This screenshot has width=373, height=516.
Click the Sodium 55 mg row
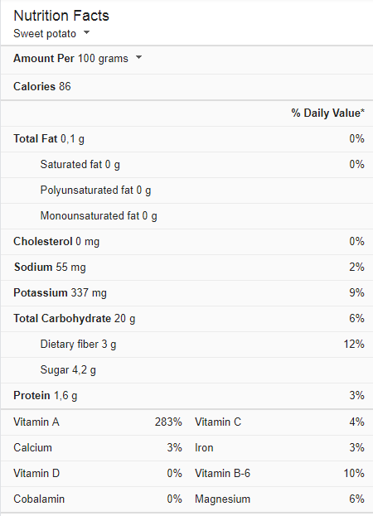(x=186, y=268)
